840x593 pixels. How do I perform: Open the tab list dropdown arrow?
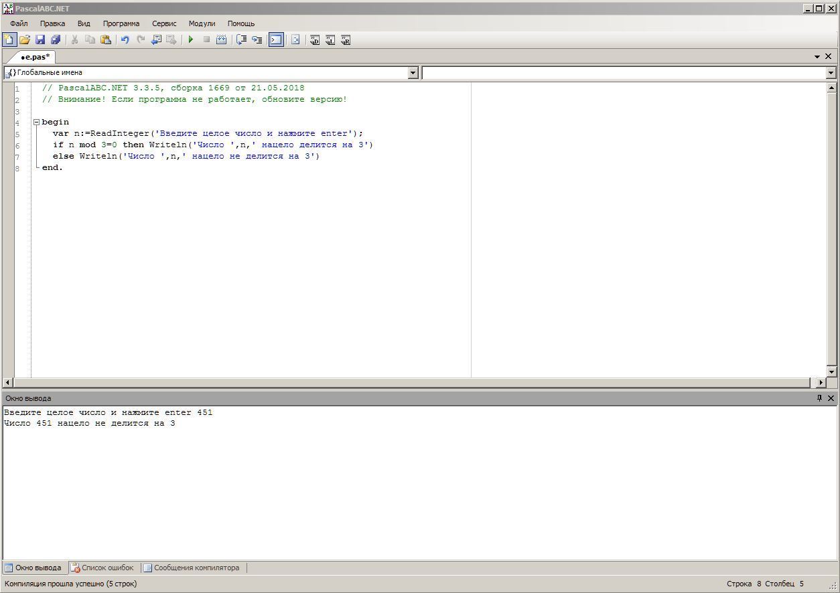pos(817,57)
